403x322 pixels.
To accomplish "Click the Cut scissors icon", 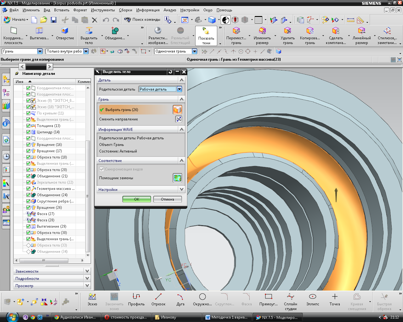I will (x=65, y=20).
